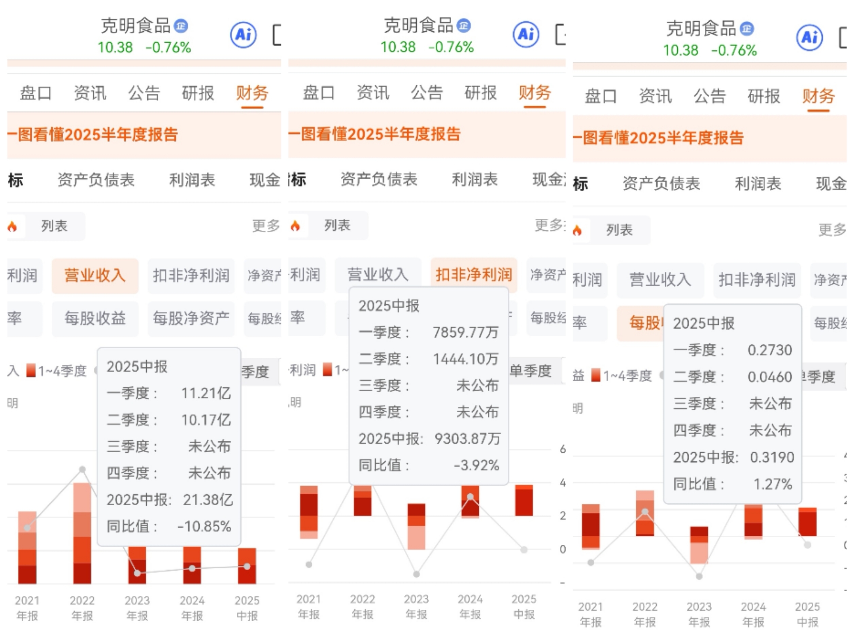Select 营业收入 chip in middle panel
This screenshot has height=641, width=854.
click(x=378, y=275)
